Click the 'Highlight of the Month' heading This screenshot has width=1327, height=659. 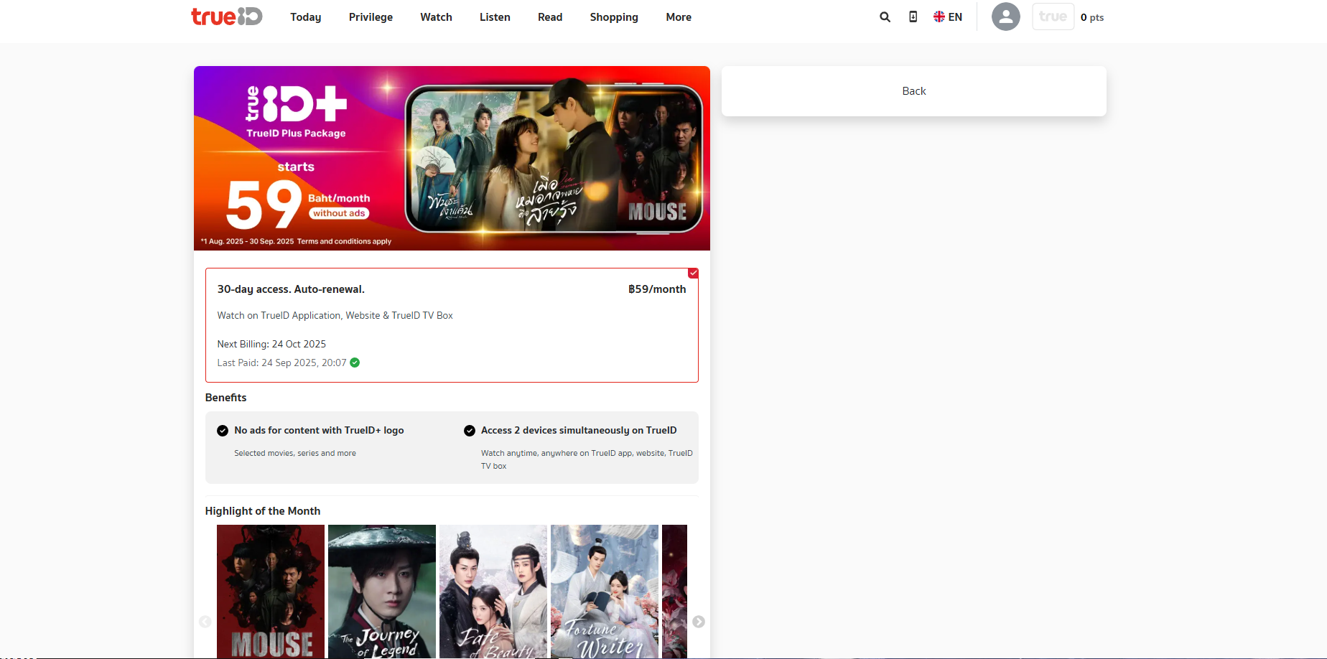pyautogui.click(x=263, y=511)
